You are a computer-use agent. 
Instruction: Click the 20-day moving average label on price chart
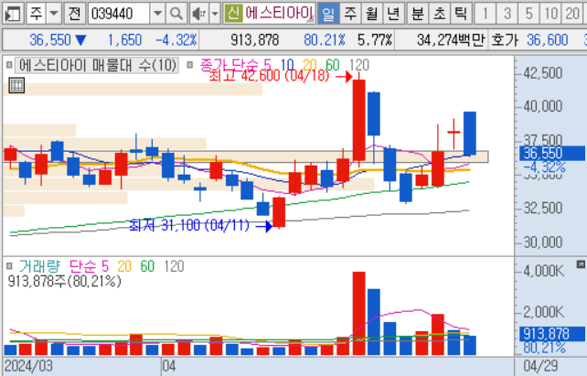click(310, 65)
